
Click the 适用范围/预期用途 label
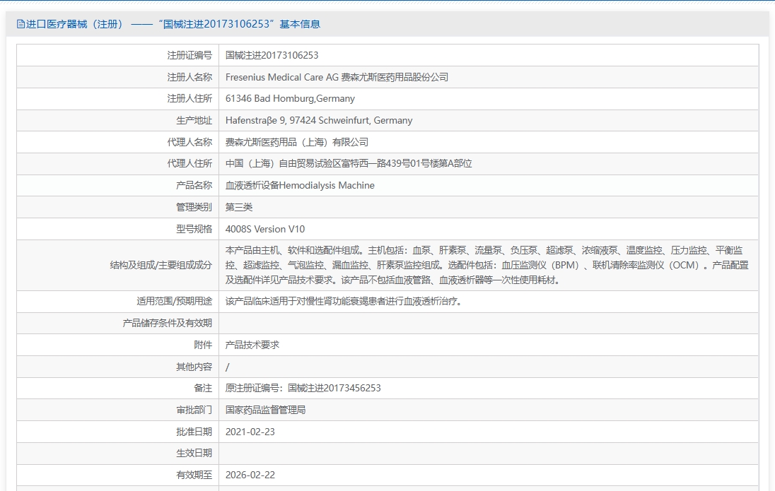[x=174, y=302]
